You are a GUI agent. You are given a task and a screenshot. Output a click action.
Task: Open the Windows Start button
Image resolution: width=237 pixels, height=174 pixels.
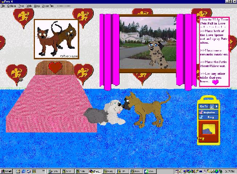[x=6, y=171]
